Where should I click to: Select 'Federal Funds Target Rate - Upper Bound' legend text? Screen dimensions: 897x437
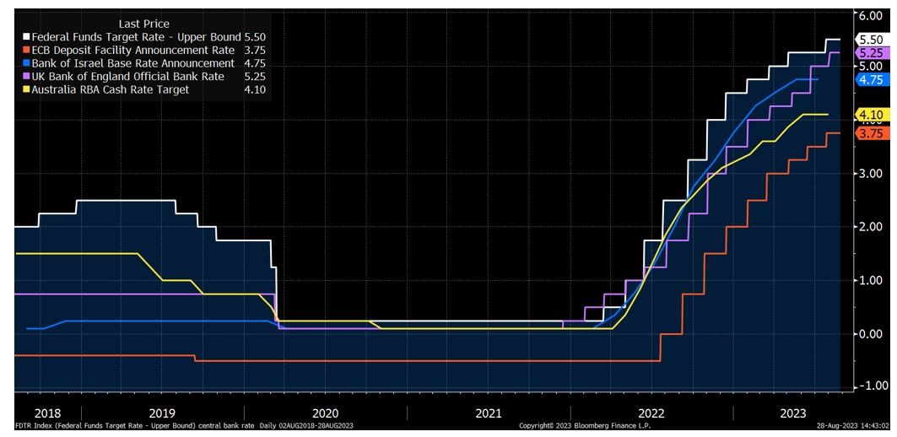click(136, 37)
